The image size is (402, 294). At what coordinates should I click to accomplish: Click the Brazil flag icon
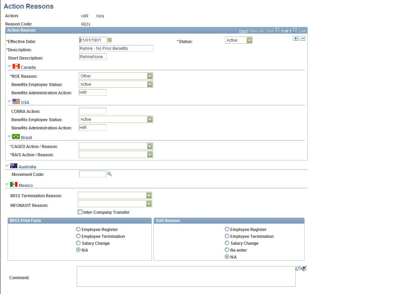(16, 136)
